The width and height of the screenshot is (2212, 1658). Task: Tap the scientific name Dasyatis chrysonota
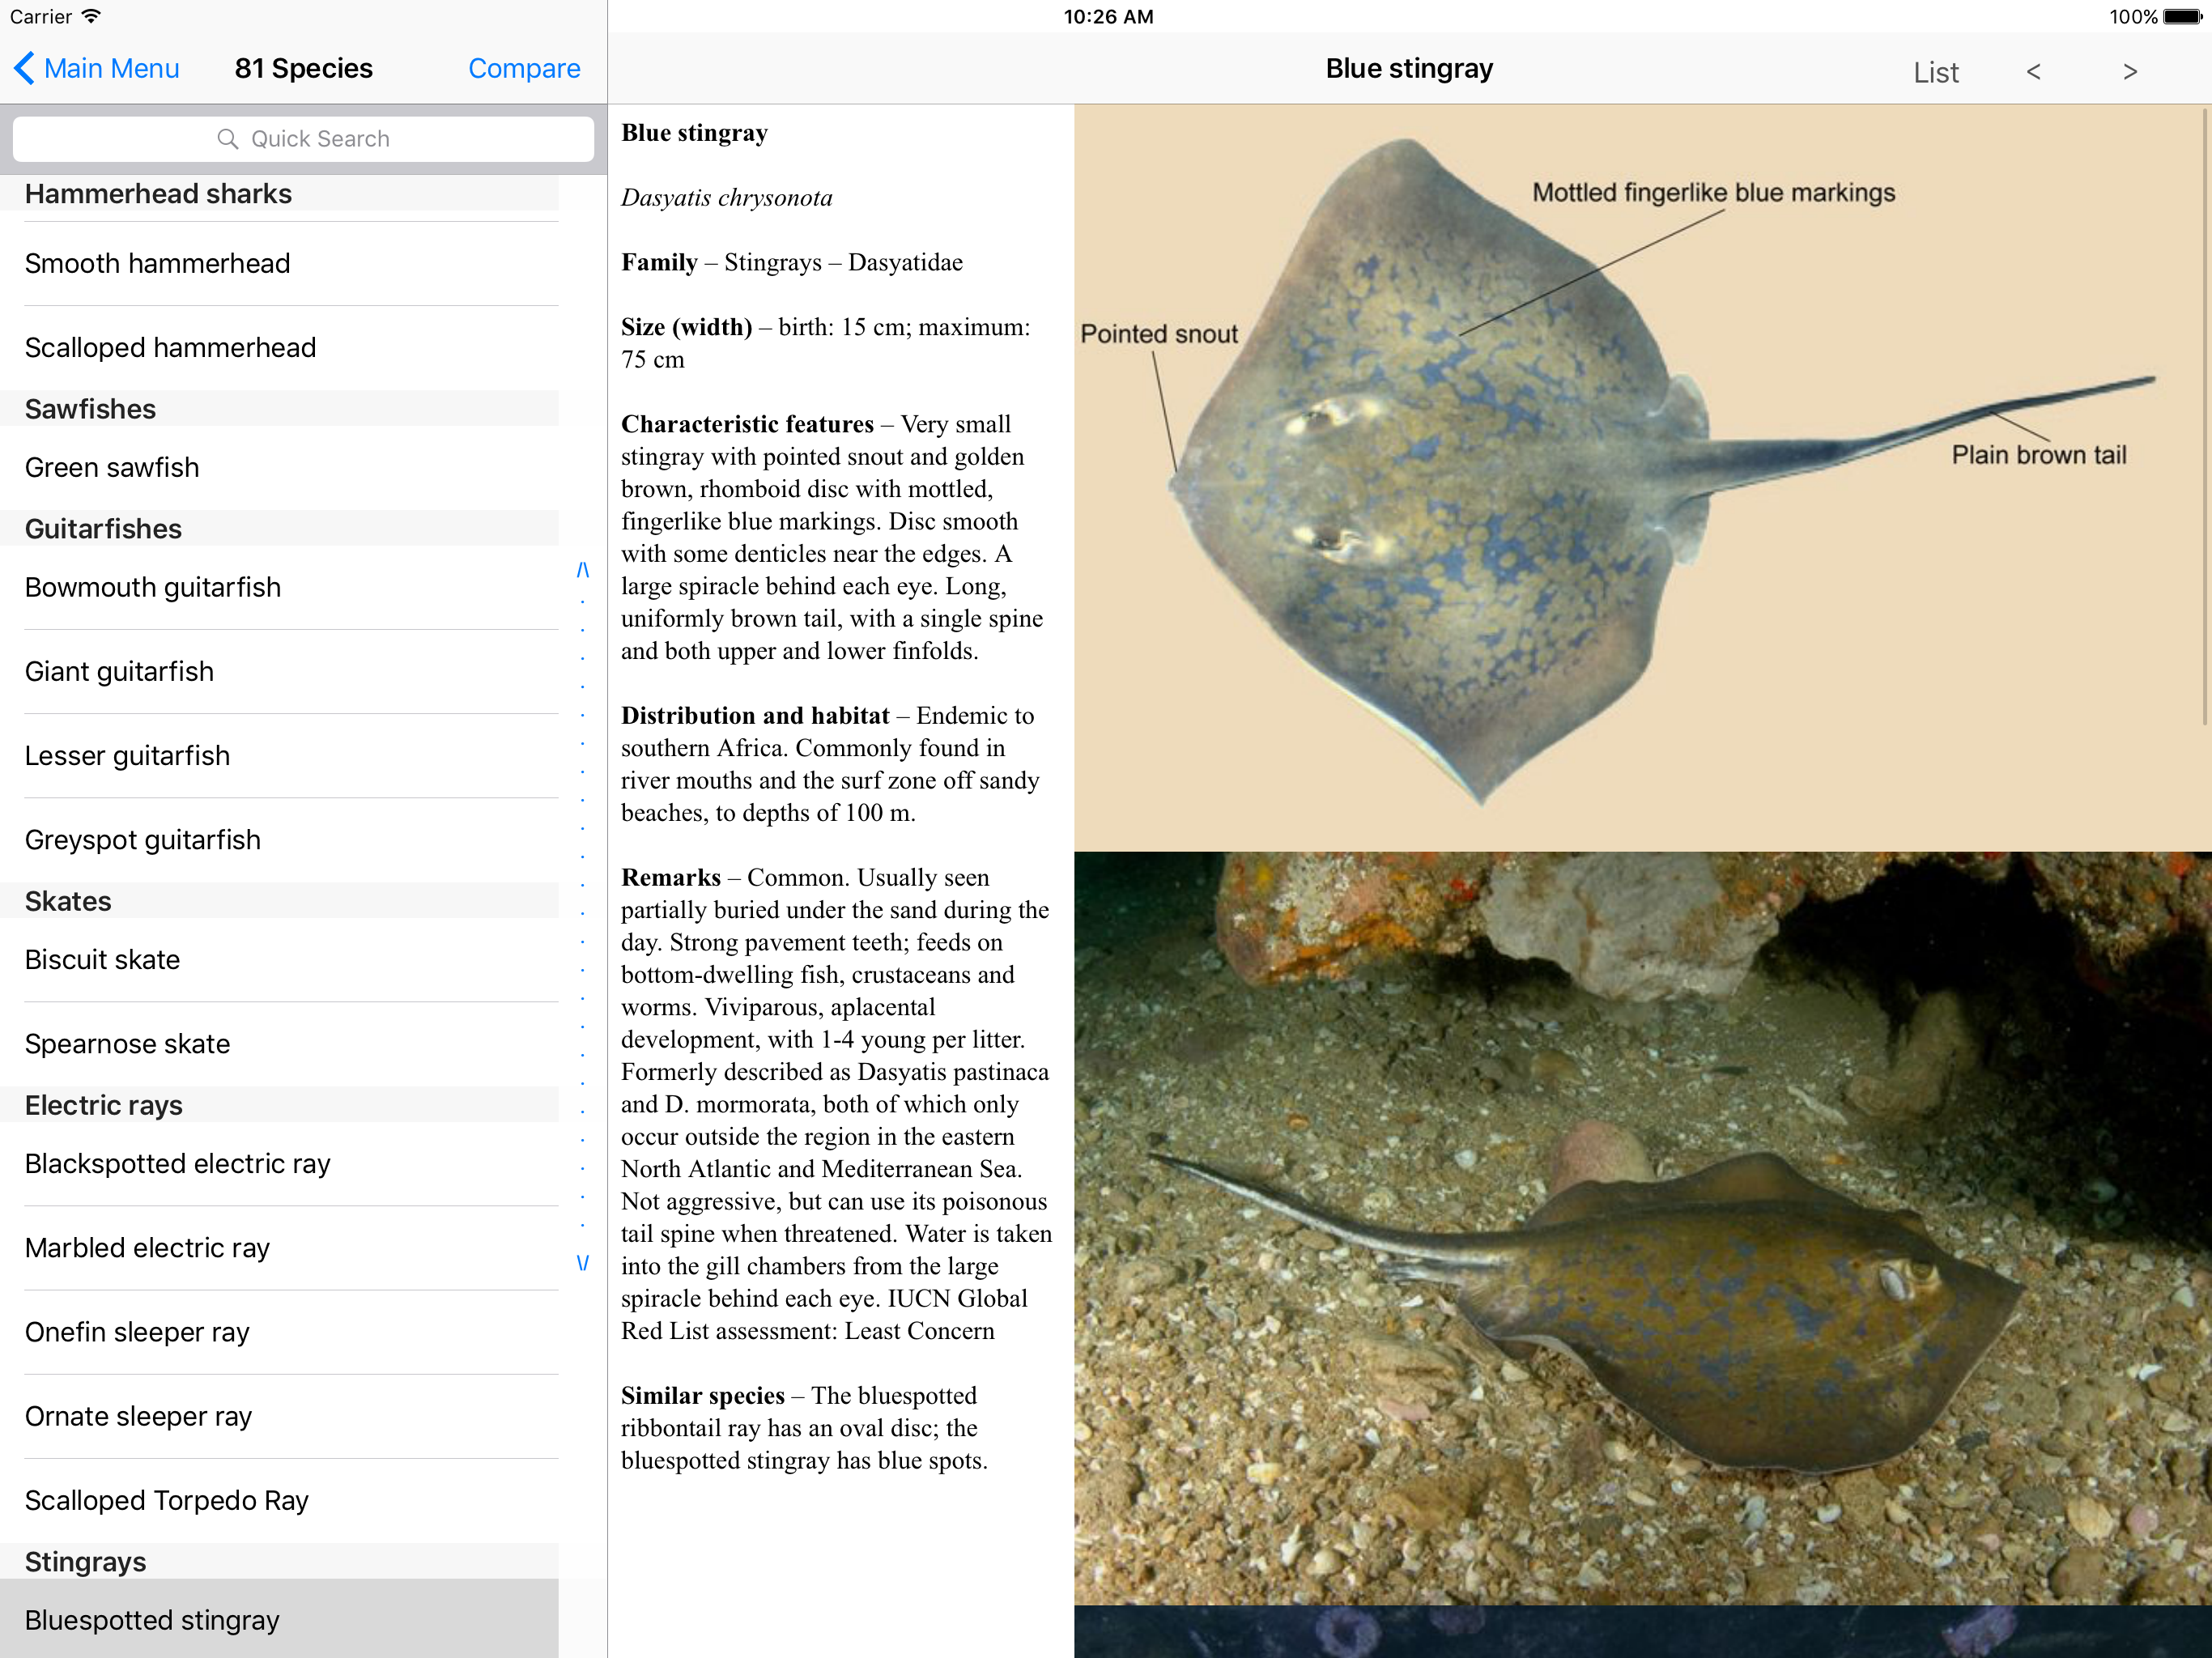726,198
